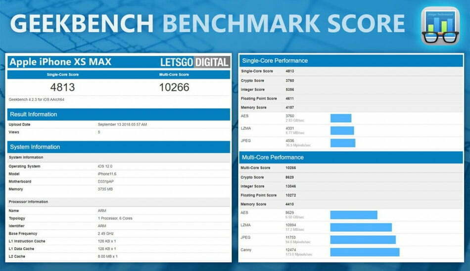470x271 pixels.
Task: Select the L2 Cache value 8.00 MB x 1
Action: click(108, 257)
